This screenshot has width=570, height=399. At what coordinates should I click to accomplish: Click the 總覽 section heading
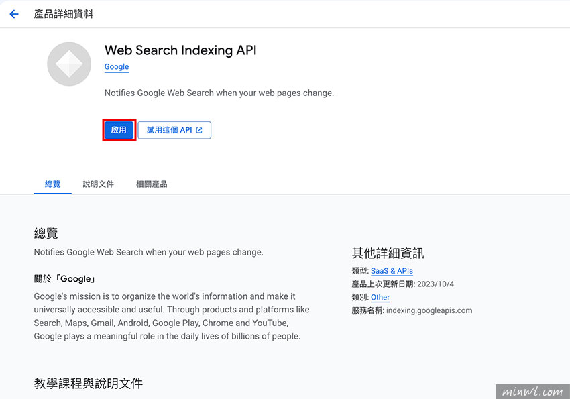click(46, 233)
